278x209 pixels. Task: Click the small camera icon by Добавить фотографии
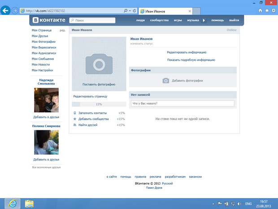[166, 81]
